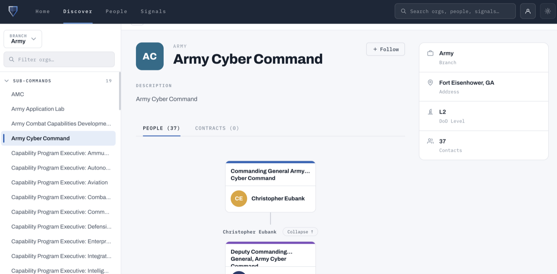Collapse Christopher Eubank's reports

pos(300,232)
